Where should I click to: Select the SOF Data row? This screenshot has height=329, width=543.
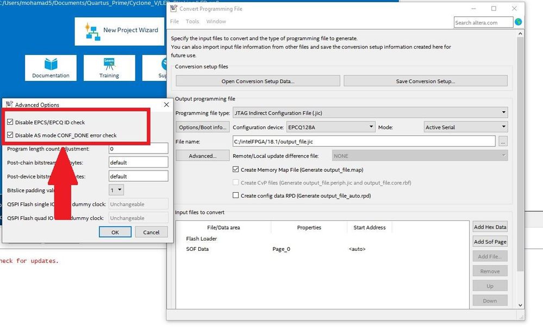(x=197, y=249)
